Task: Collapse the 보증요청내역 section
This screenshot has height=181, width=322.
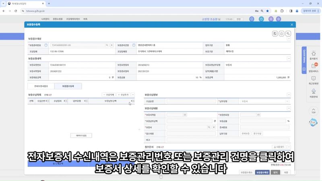Action: (x=289, y=59)
